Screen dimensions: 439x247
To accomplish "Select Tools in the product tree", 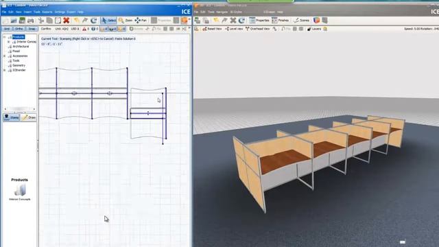I will click(16, 60).
